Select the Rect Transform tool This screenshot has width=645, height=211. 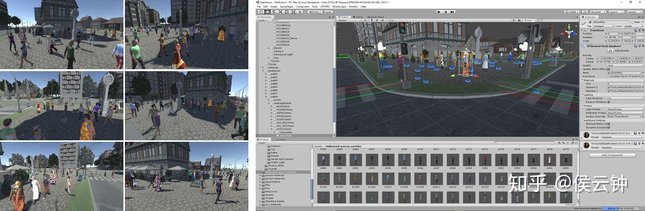point(286,12)
